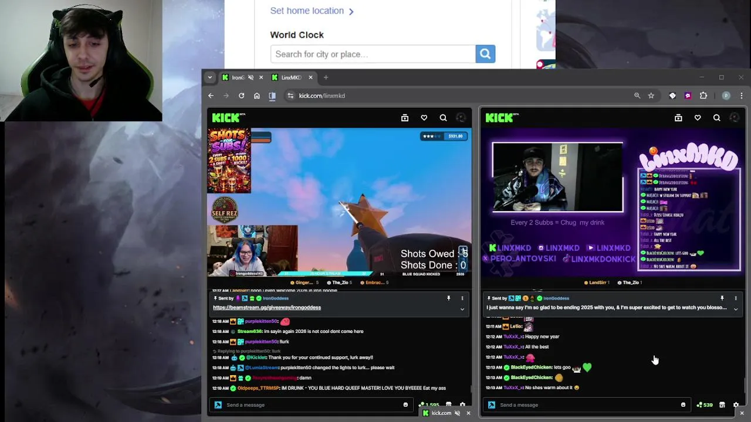Image resolution: width=751 pixels, height=422 pixels.
Task: Open site info icon beside kick.com URL
Action: click(x=290, y=96)
